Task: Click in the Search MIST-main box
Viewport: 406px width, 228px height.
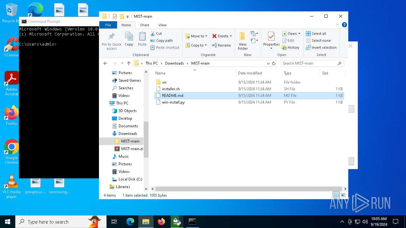Action: point(312,63)
